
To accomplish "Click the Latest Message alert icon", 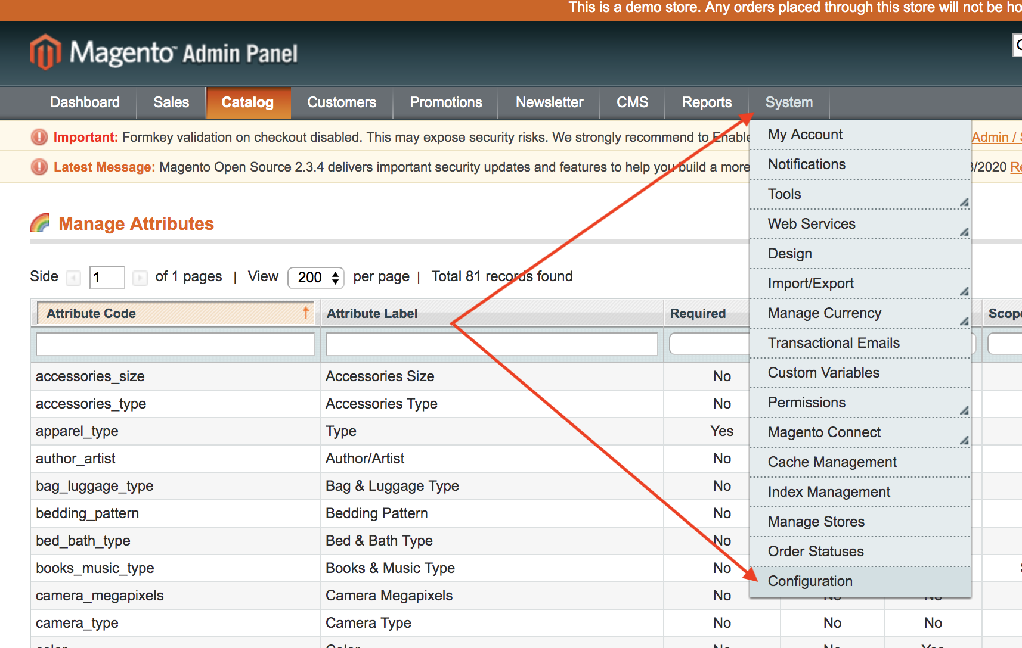I will click(39, 167).
